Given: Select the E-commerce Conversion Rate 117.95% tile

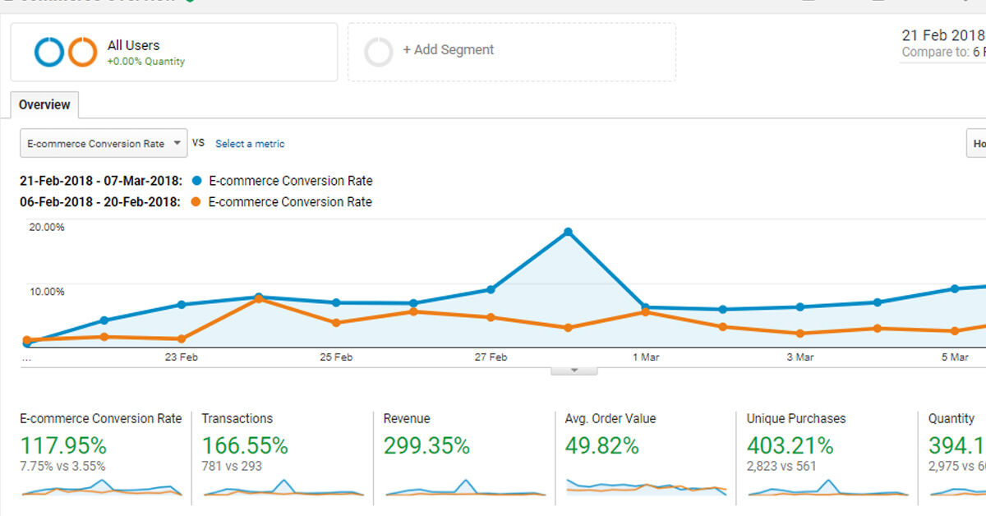Looking at the screenshot, I should click(x=101, y=455).
